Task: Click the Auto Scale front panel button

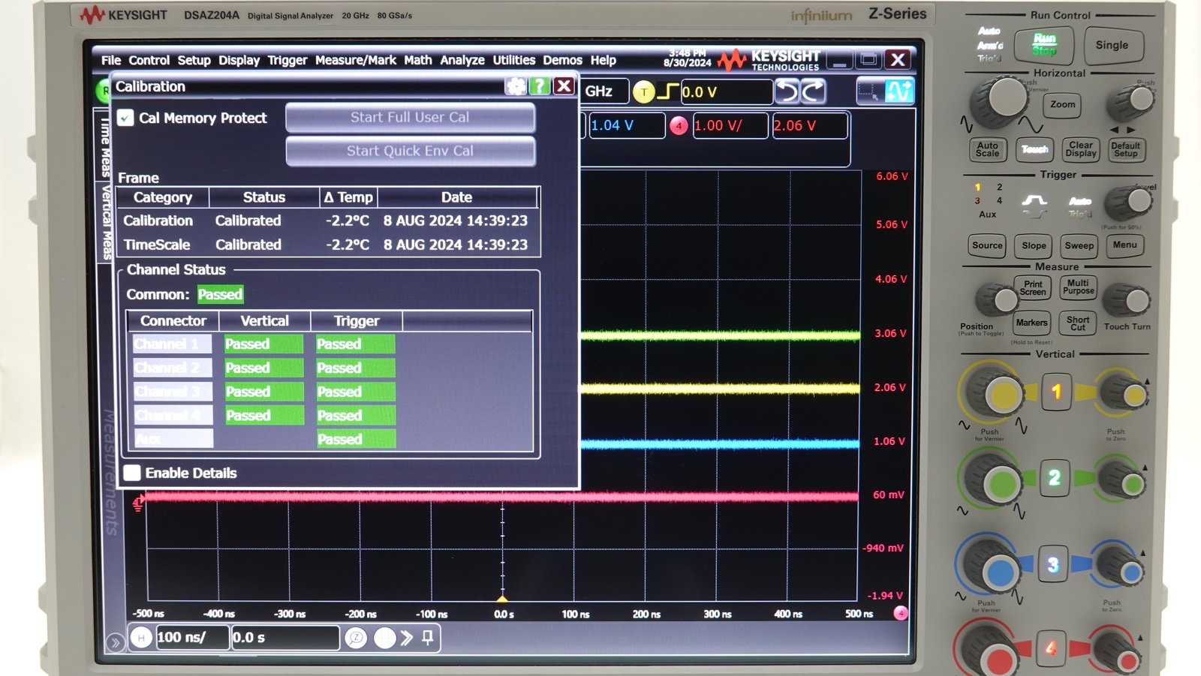Action: (987, 149)
